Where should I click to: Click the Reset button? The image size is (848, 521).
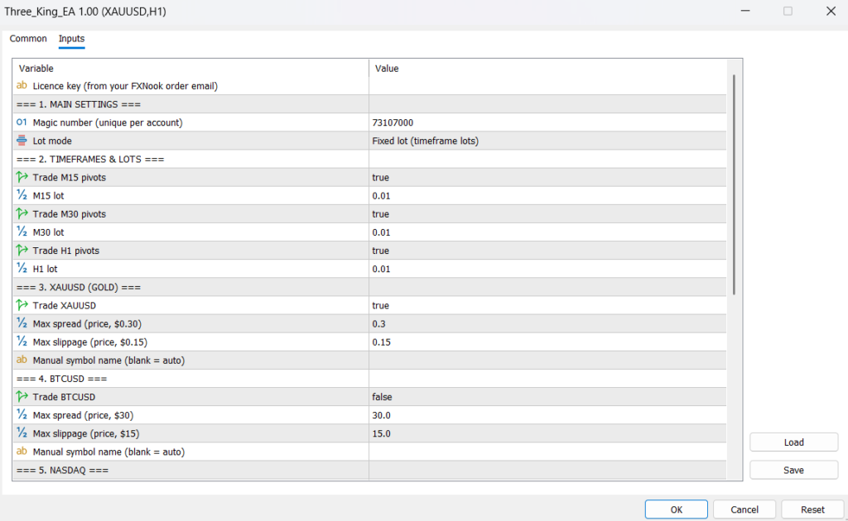coord(812,509)
